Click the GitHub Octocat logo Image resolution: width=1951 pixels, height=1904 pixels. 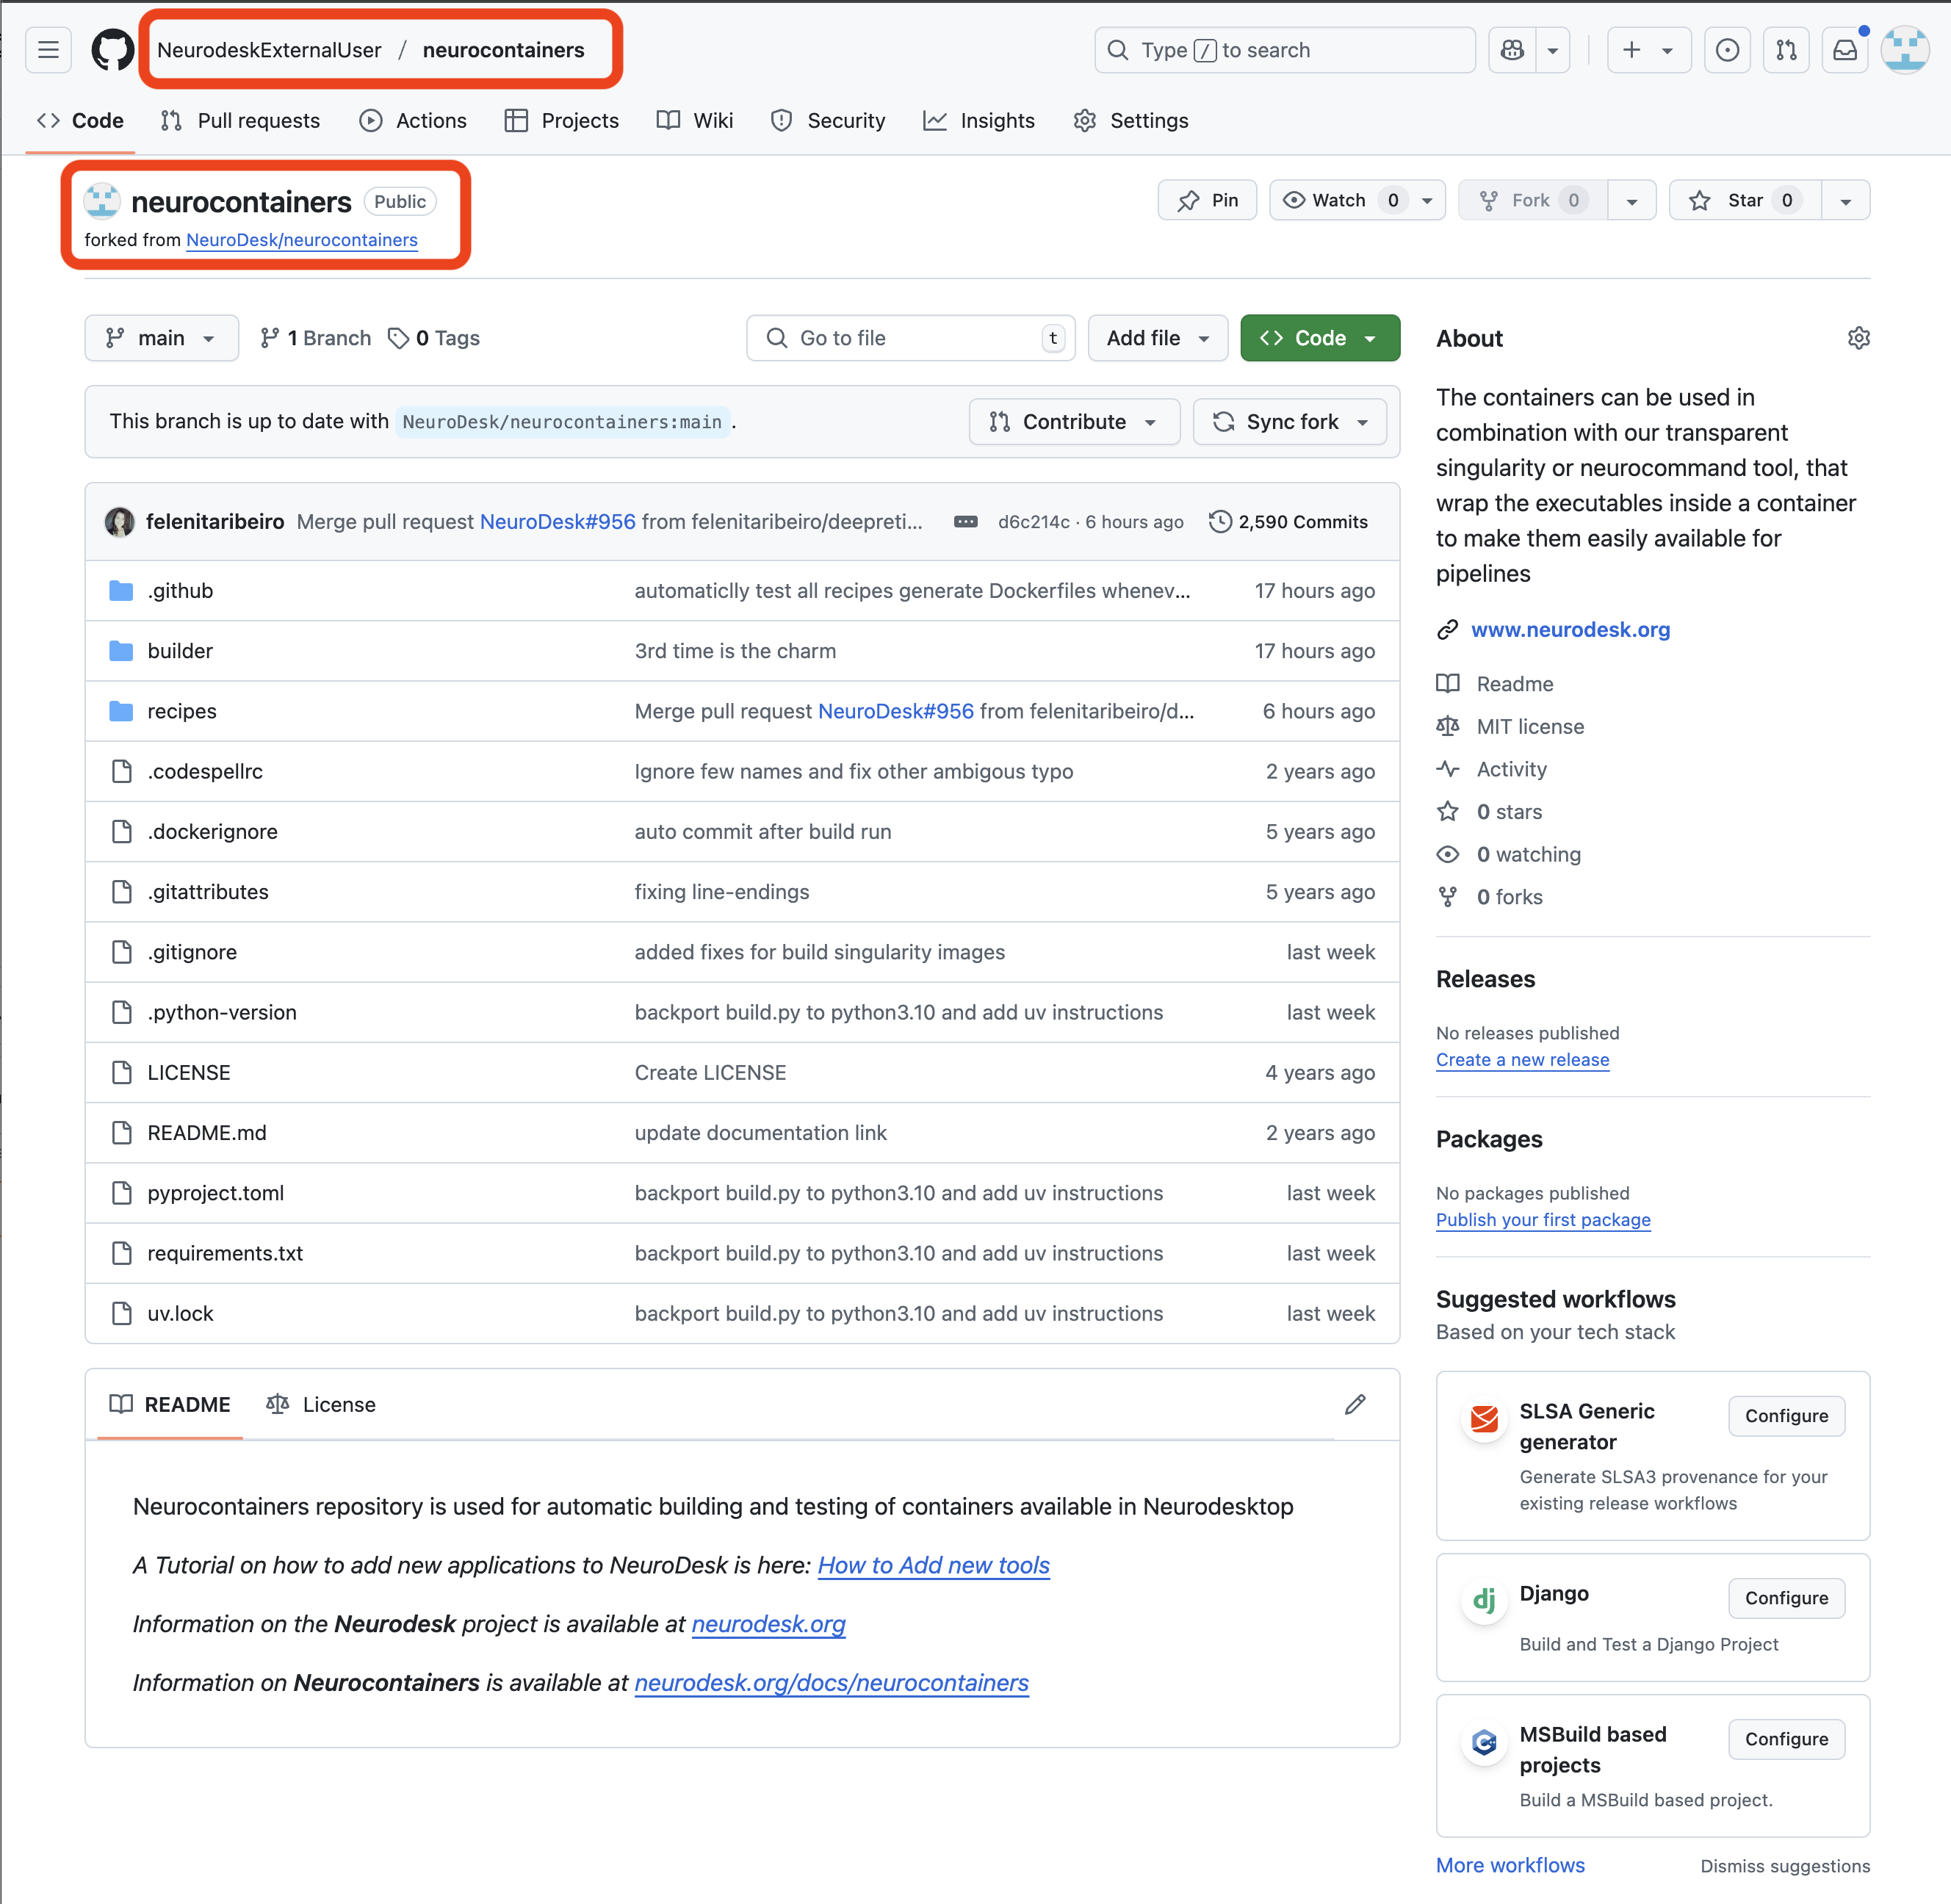click(x=112, y=50)
